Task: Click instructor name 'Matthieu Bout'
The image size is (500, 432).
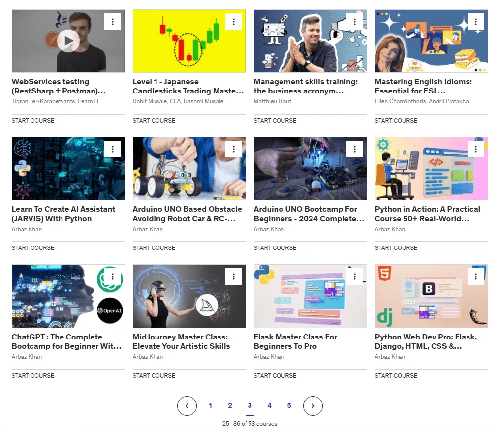Action: 273,101
